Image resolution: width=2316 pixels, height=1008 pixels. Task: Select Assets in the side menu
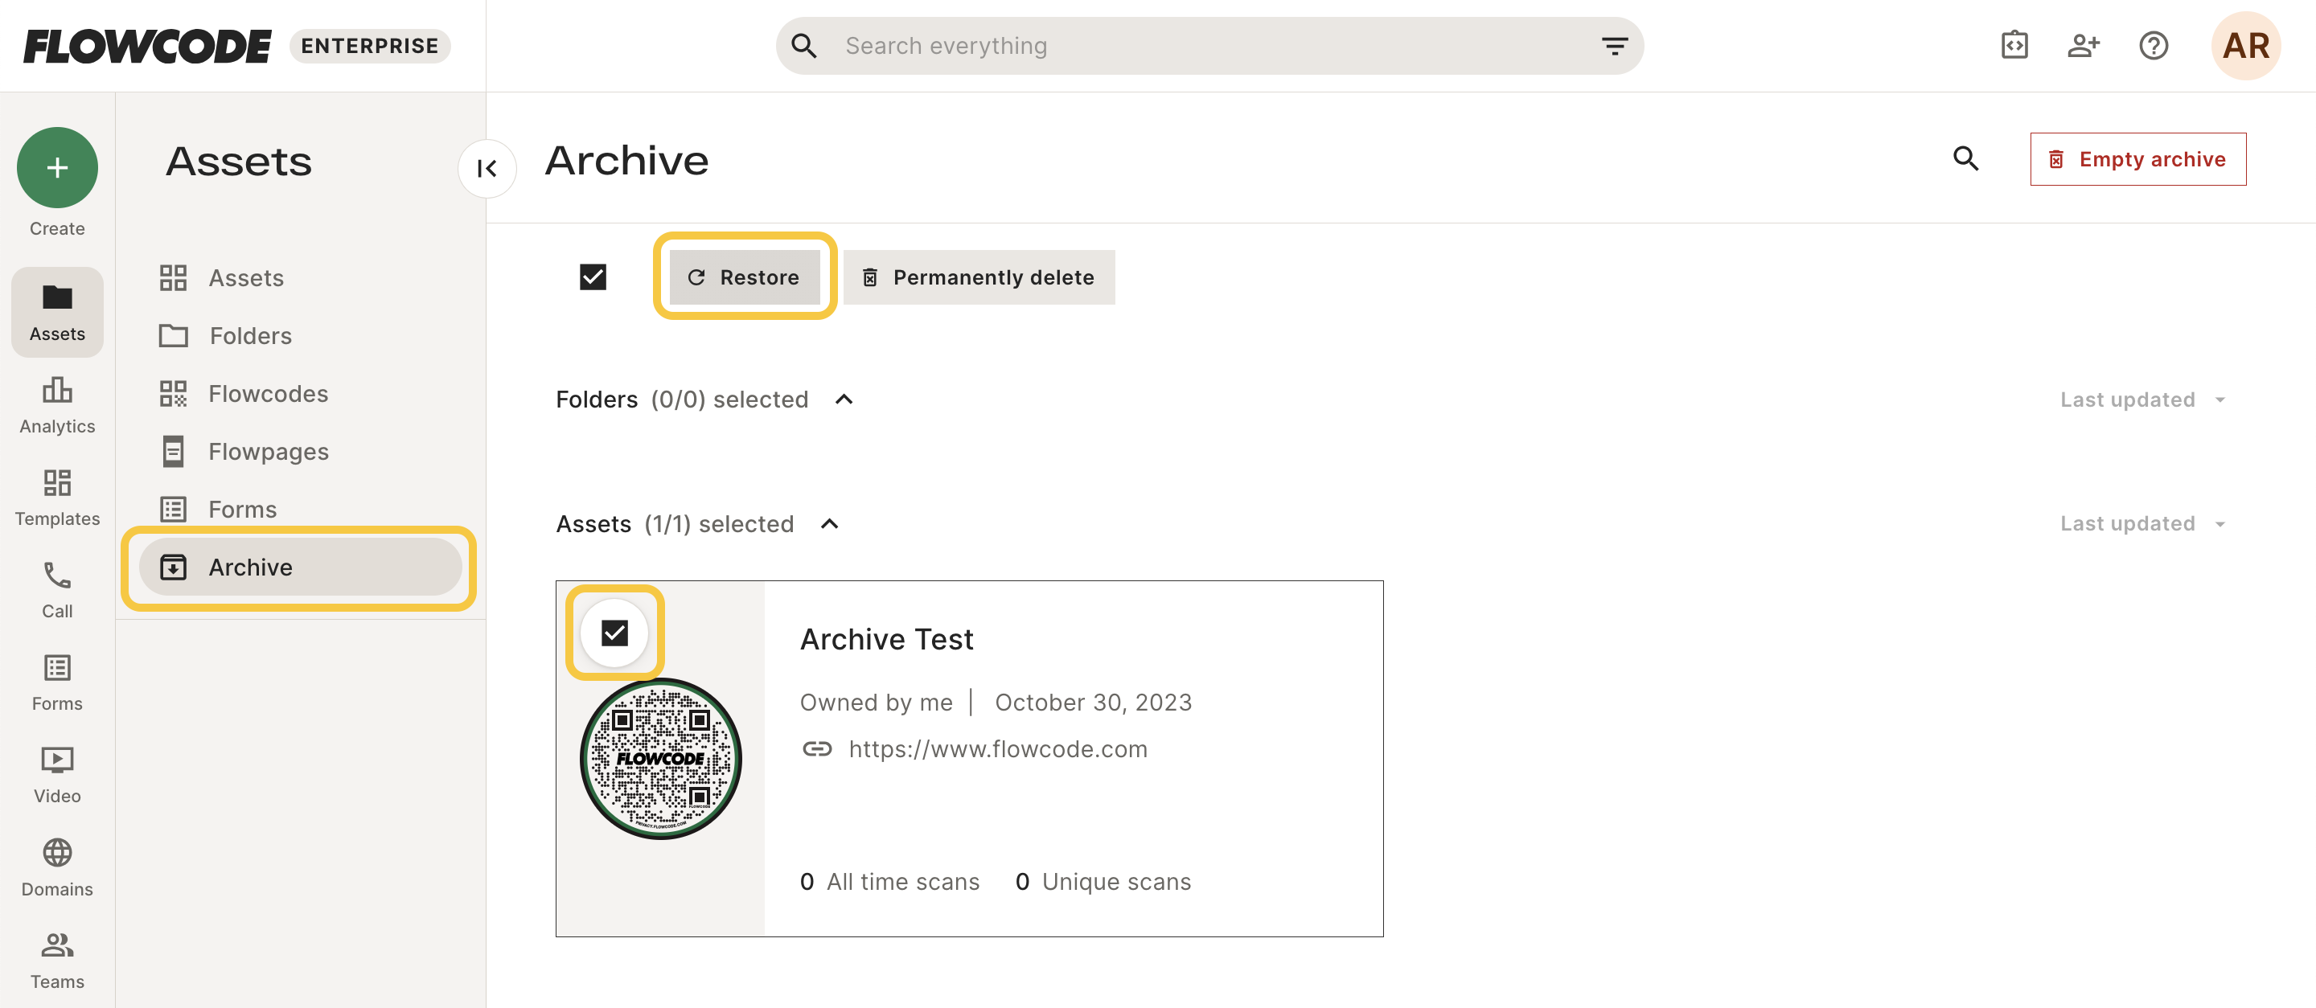[x=299, y=277]
